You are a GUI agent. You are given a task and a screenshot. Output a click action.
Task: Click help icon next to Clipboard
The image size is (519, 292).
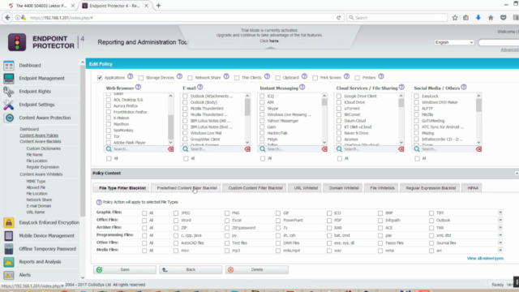tap(304, 76)
